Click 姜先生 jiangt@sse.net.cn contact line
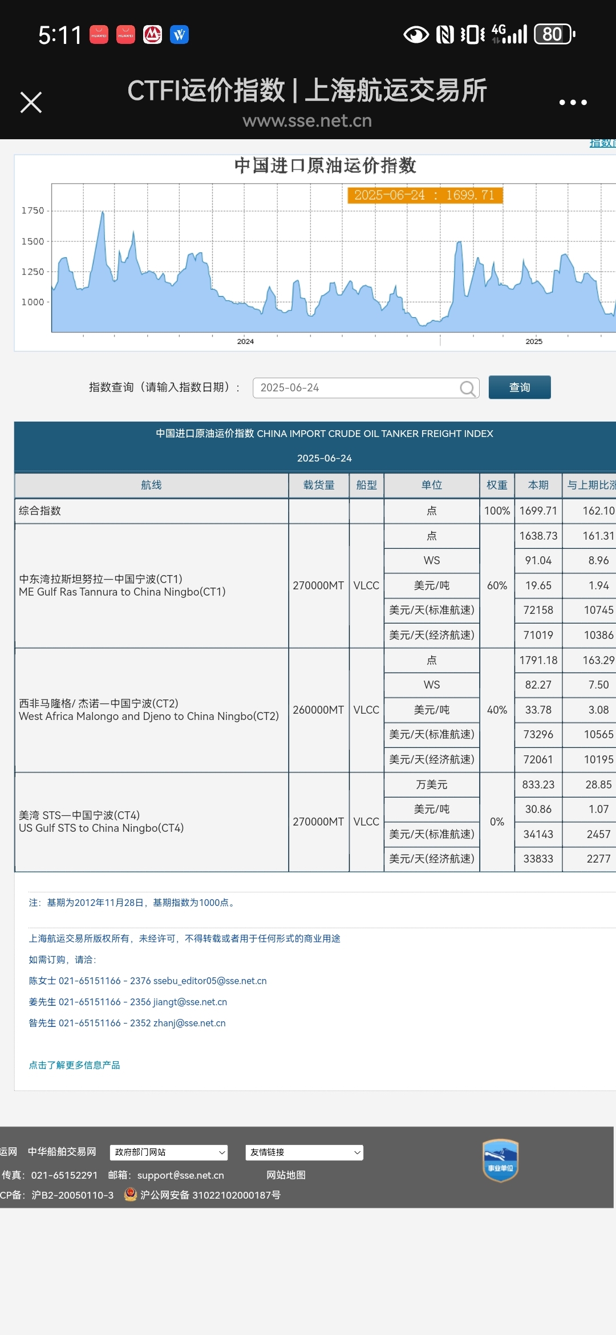The height and width of the screenshot is (1335, 616). [128, 1002]
